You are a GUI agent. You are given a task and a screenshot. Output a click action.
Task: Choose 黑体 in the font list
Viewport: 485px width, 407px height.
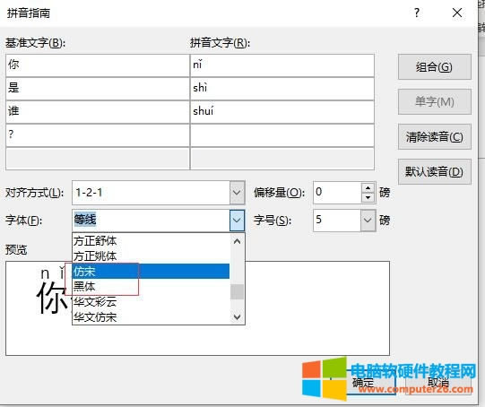point(151,286)
